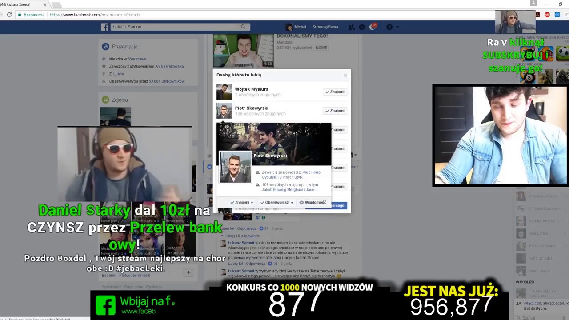This screenshot has height=320, width=569.
Task: Open the Español language link
Action: pyautogui.click(x=109, y=276)
